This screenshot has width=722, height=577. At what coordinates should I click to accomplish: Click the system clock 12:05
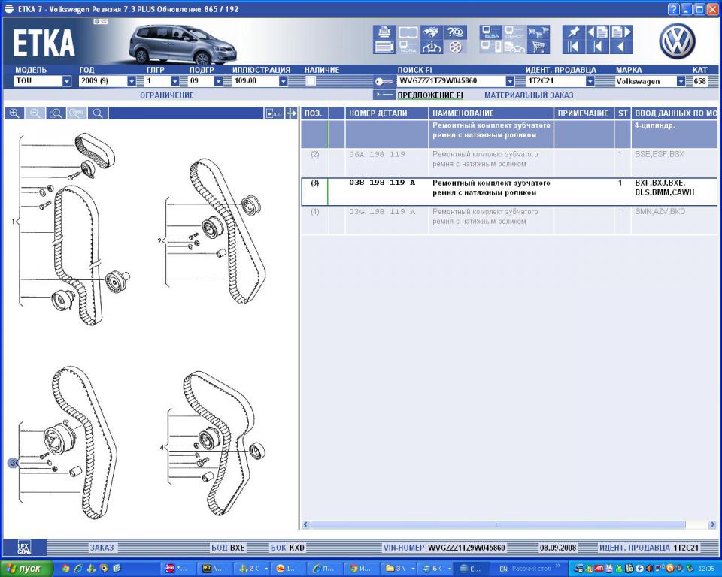click(706, 569)
